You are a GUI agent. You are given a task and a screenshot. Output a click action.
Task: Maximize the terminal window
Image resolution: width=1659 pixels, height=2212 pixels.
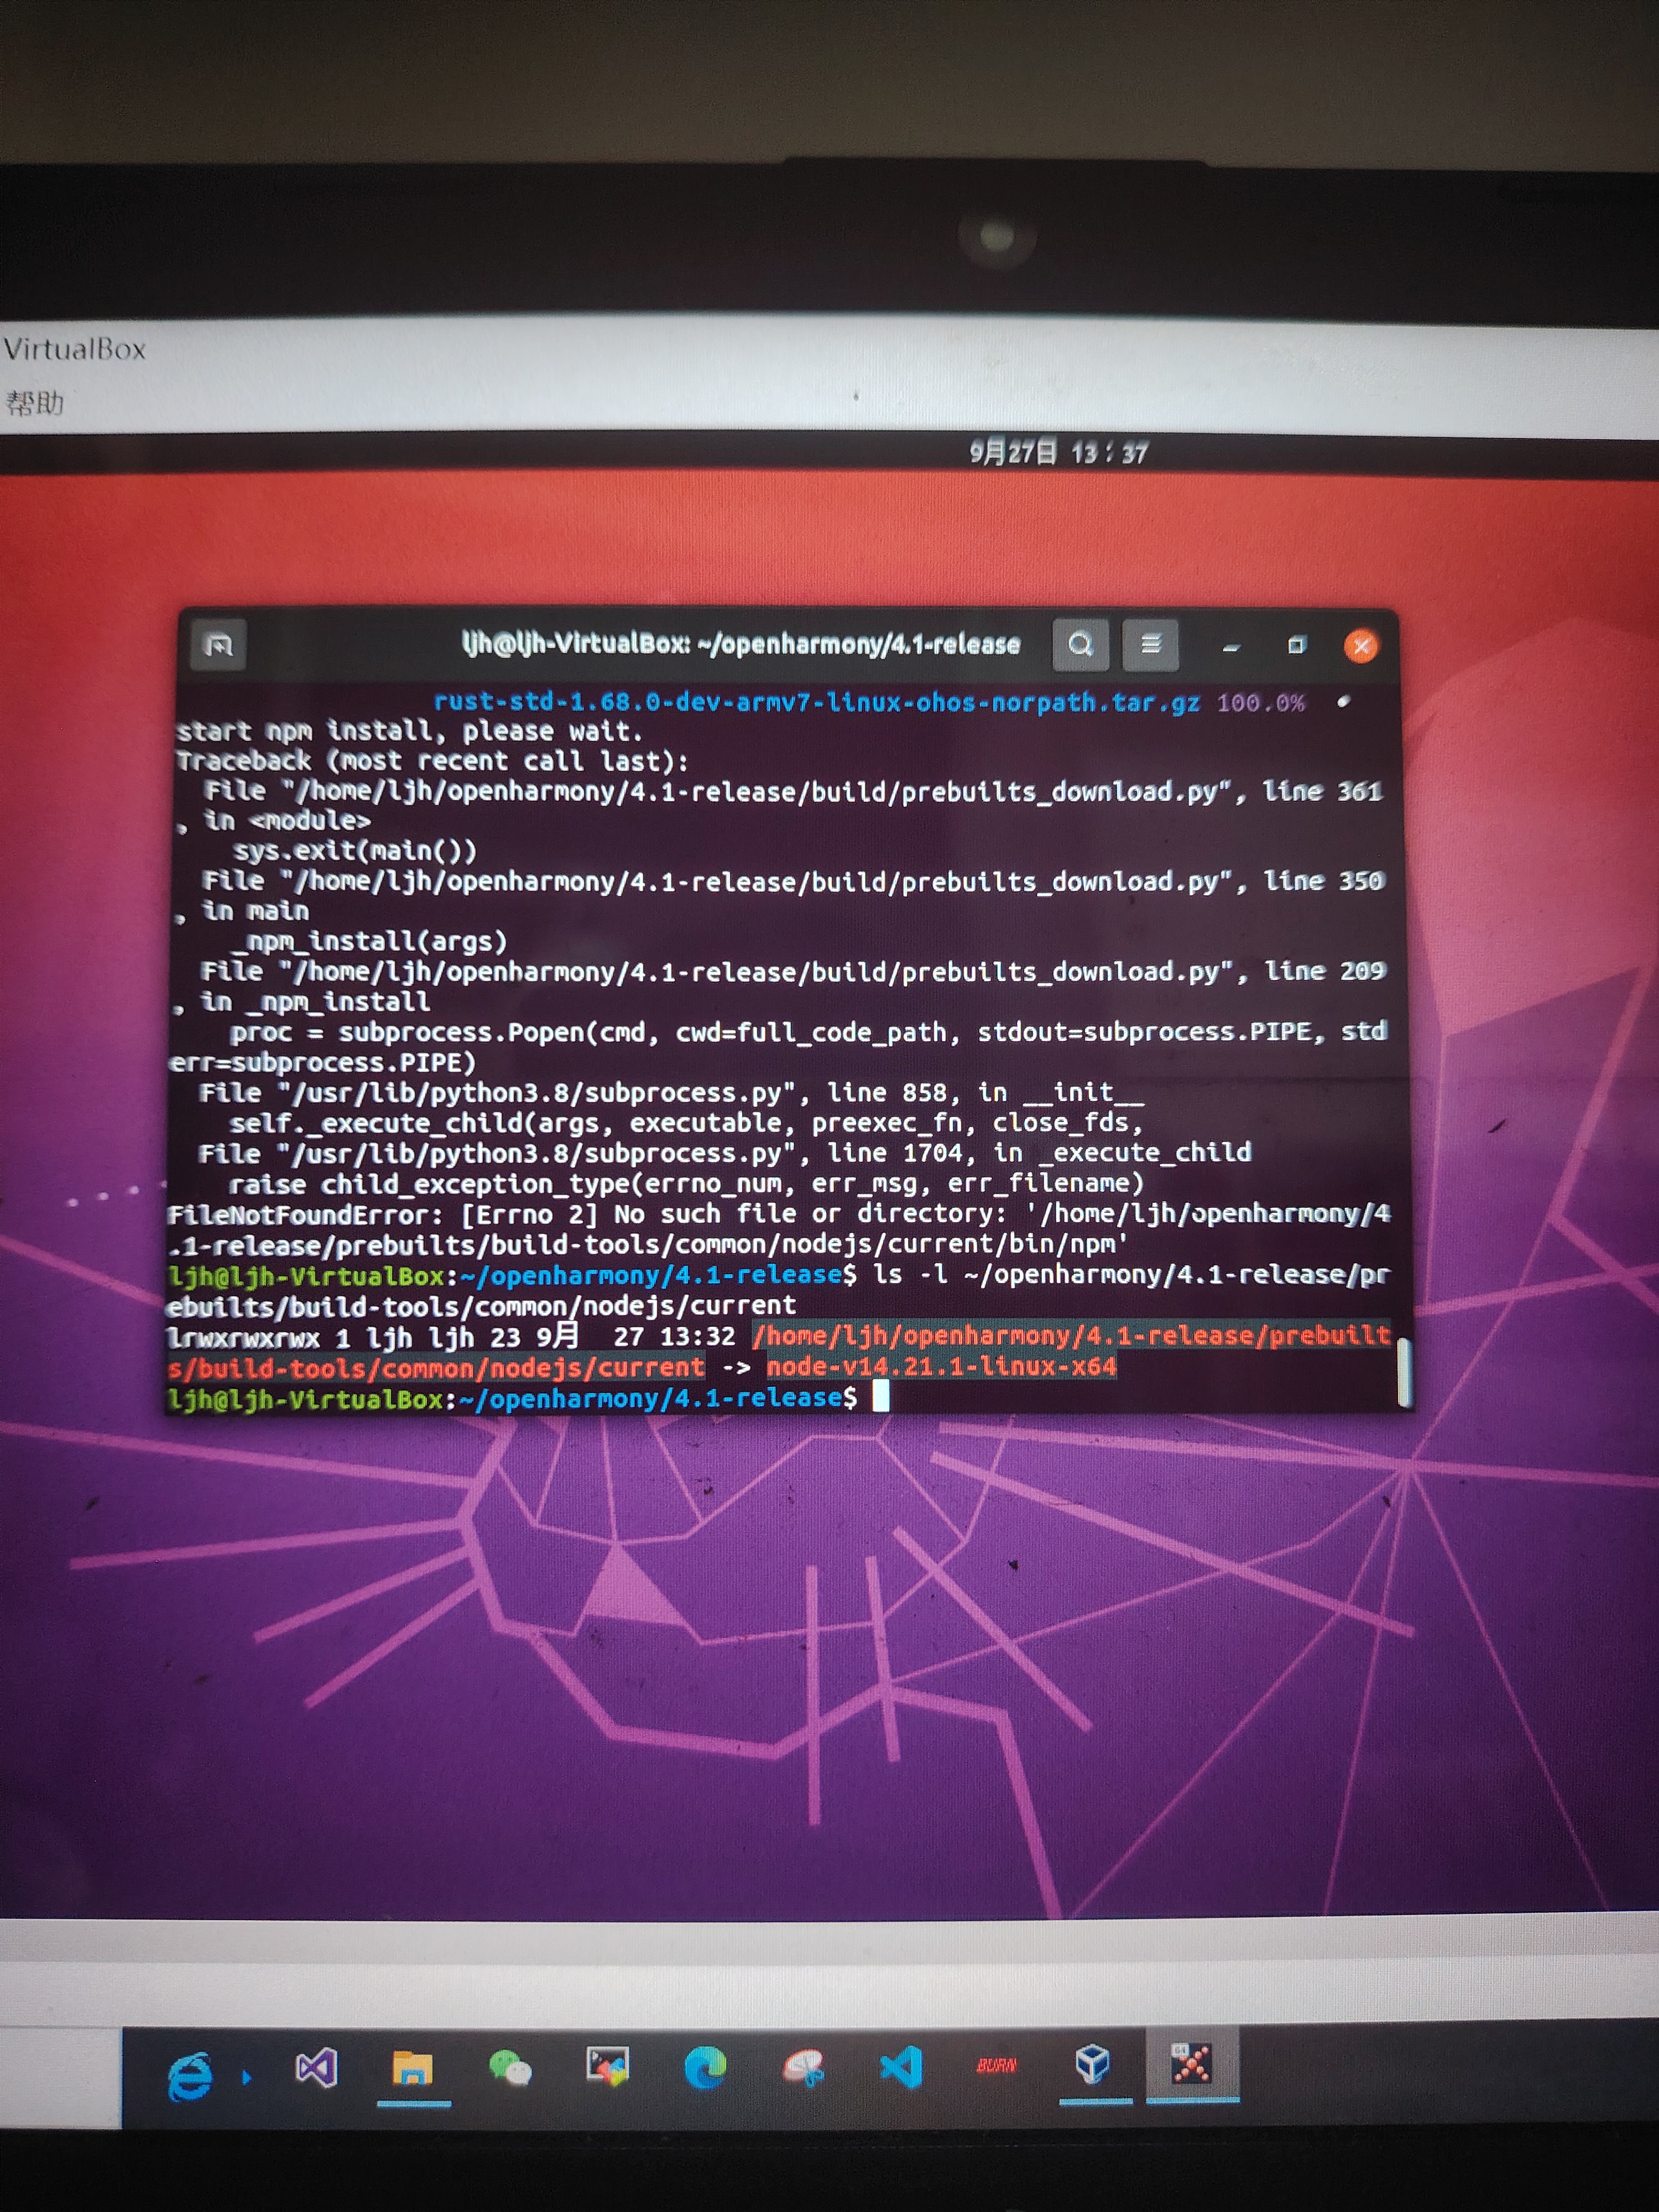click(x=1296, y=645)
